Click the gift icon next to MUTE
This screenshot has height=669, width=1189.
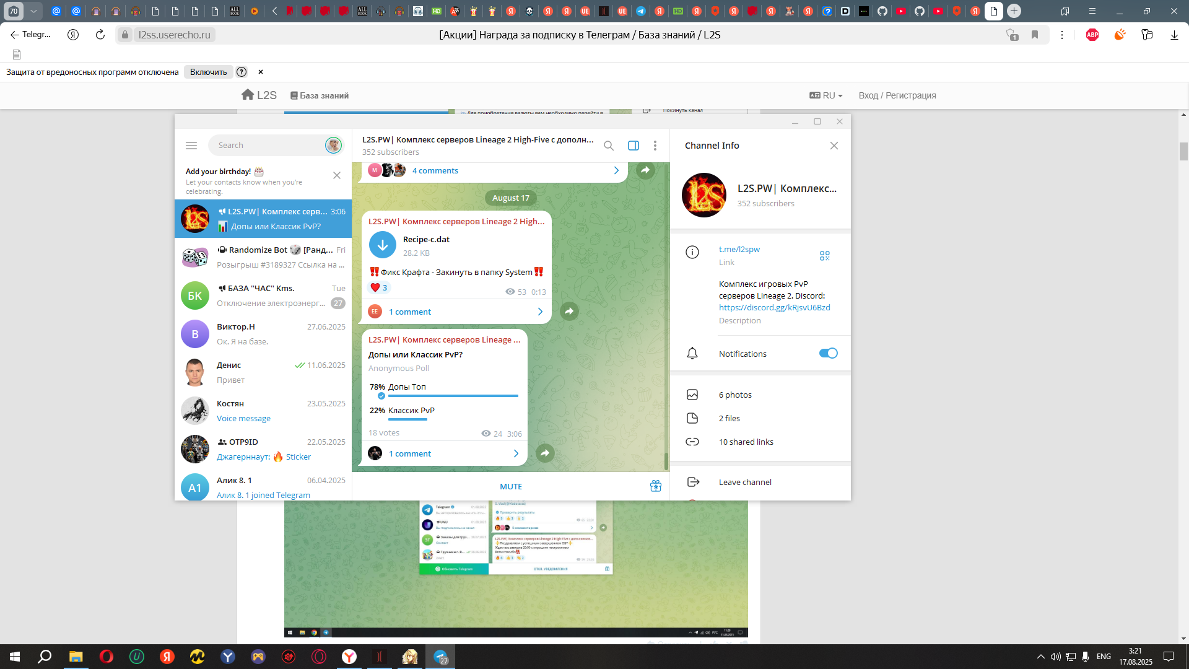coord(656,486)
